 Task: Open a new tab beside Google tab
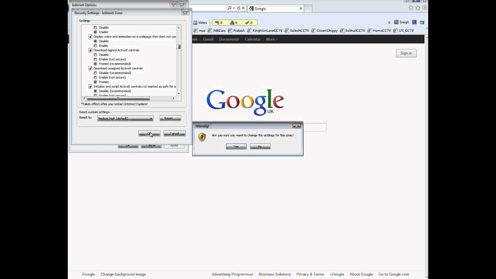308,8
